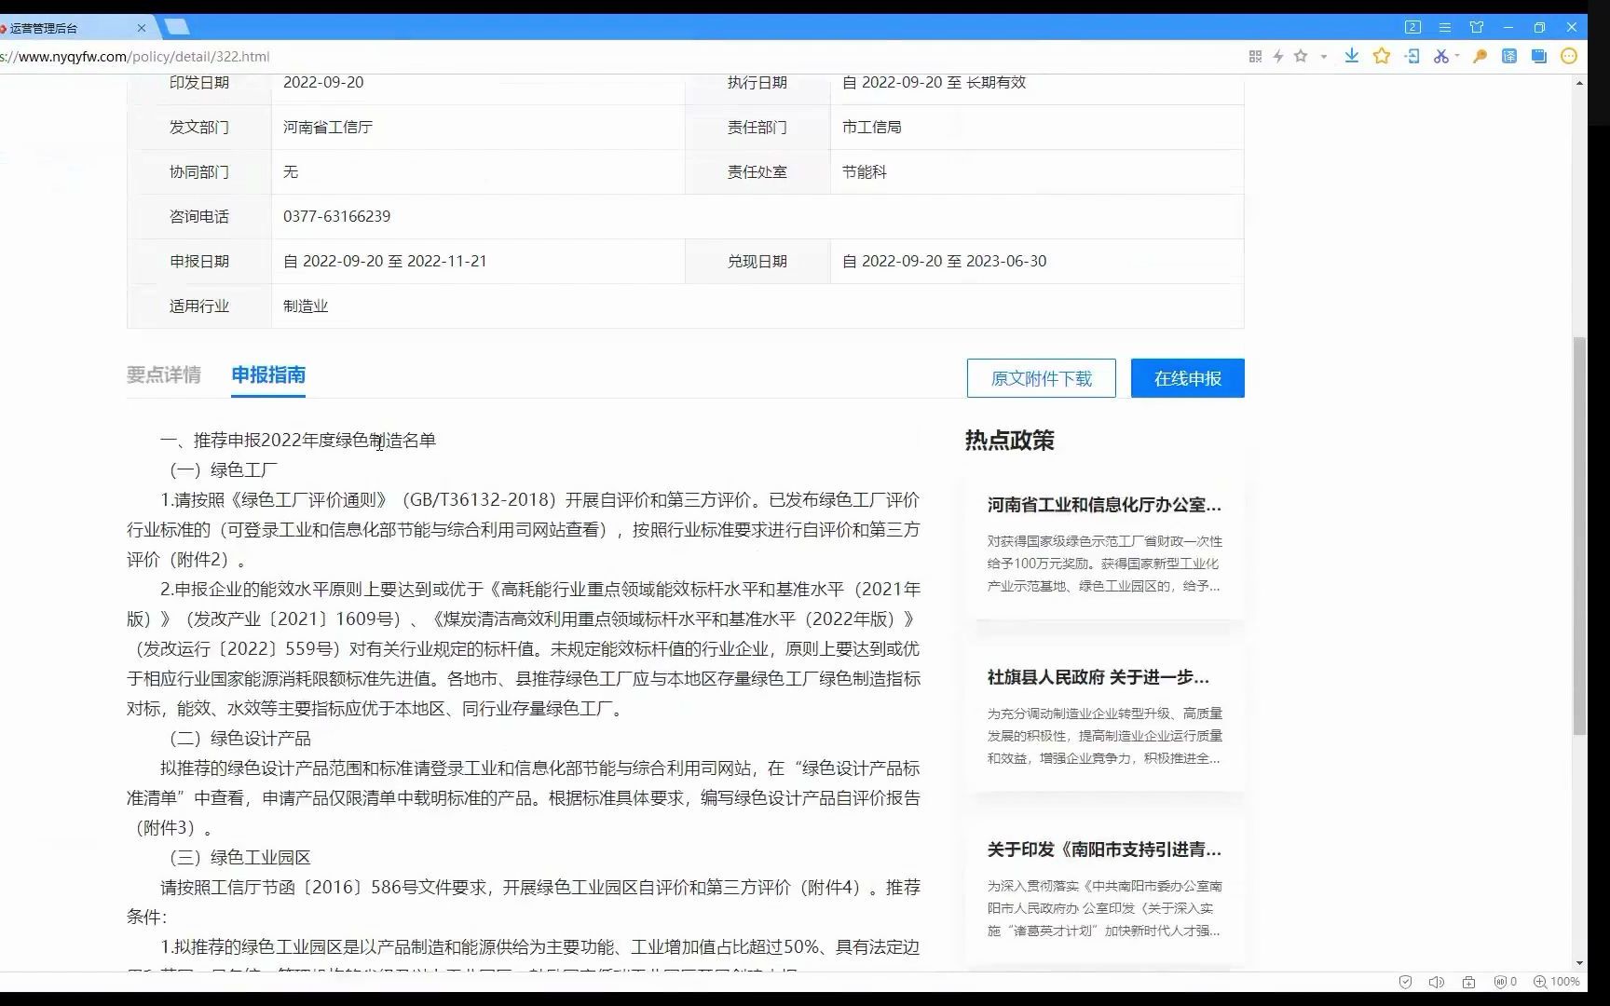The image size is (1610, 1006).
Task: Click the heading 一、推荐申报2022年度绿色制造名单
Action: tap(298, 440)
